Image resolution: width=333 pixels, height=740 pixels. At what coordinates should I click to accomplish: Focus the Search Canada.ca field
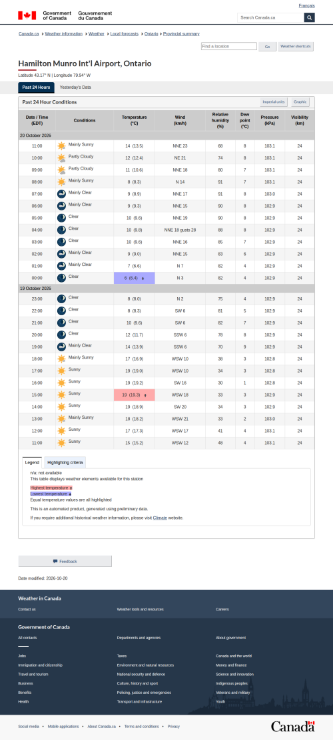pos(270,17)
